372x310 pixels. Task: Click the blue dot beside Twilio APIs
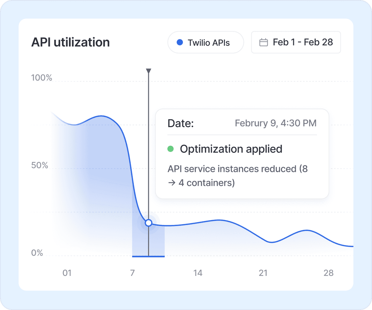click(179, 42)
